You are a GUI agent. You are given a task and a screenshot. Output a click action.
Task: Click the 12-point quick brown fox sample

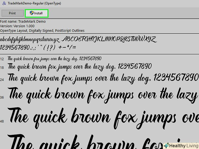(x=55, y=59)
